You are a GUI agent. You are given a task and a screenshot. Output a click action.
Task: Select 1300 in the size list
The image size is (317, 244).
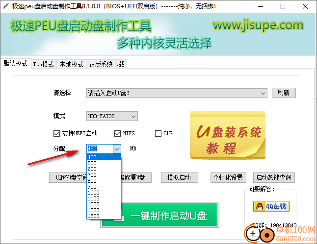[104, 210]
